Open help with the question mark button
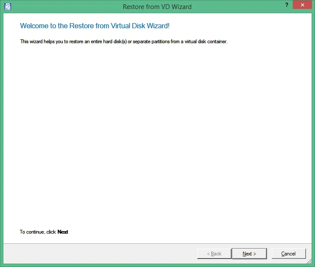Viewport: 315px width, 267px height. [287, 5]
